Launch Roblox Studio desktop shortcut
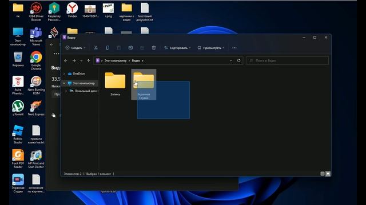 click(18, 134)
